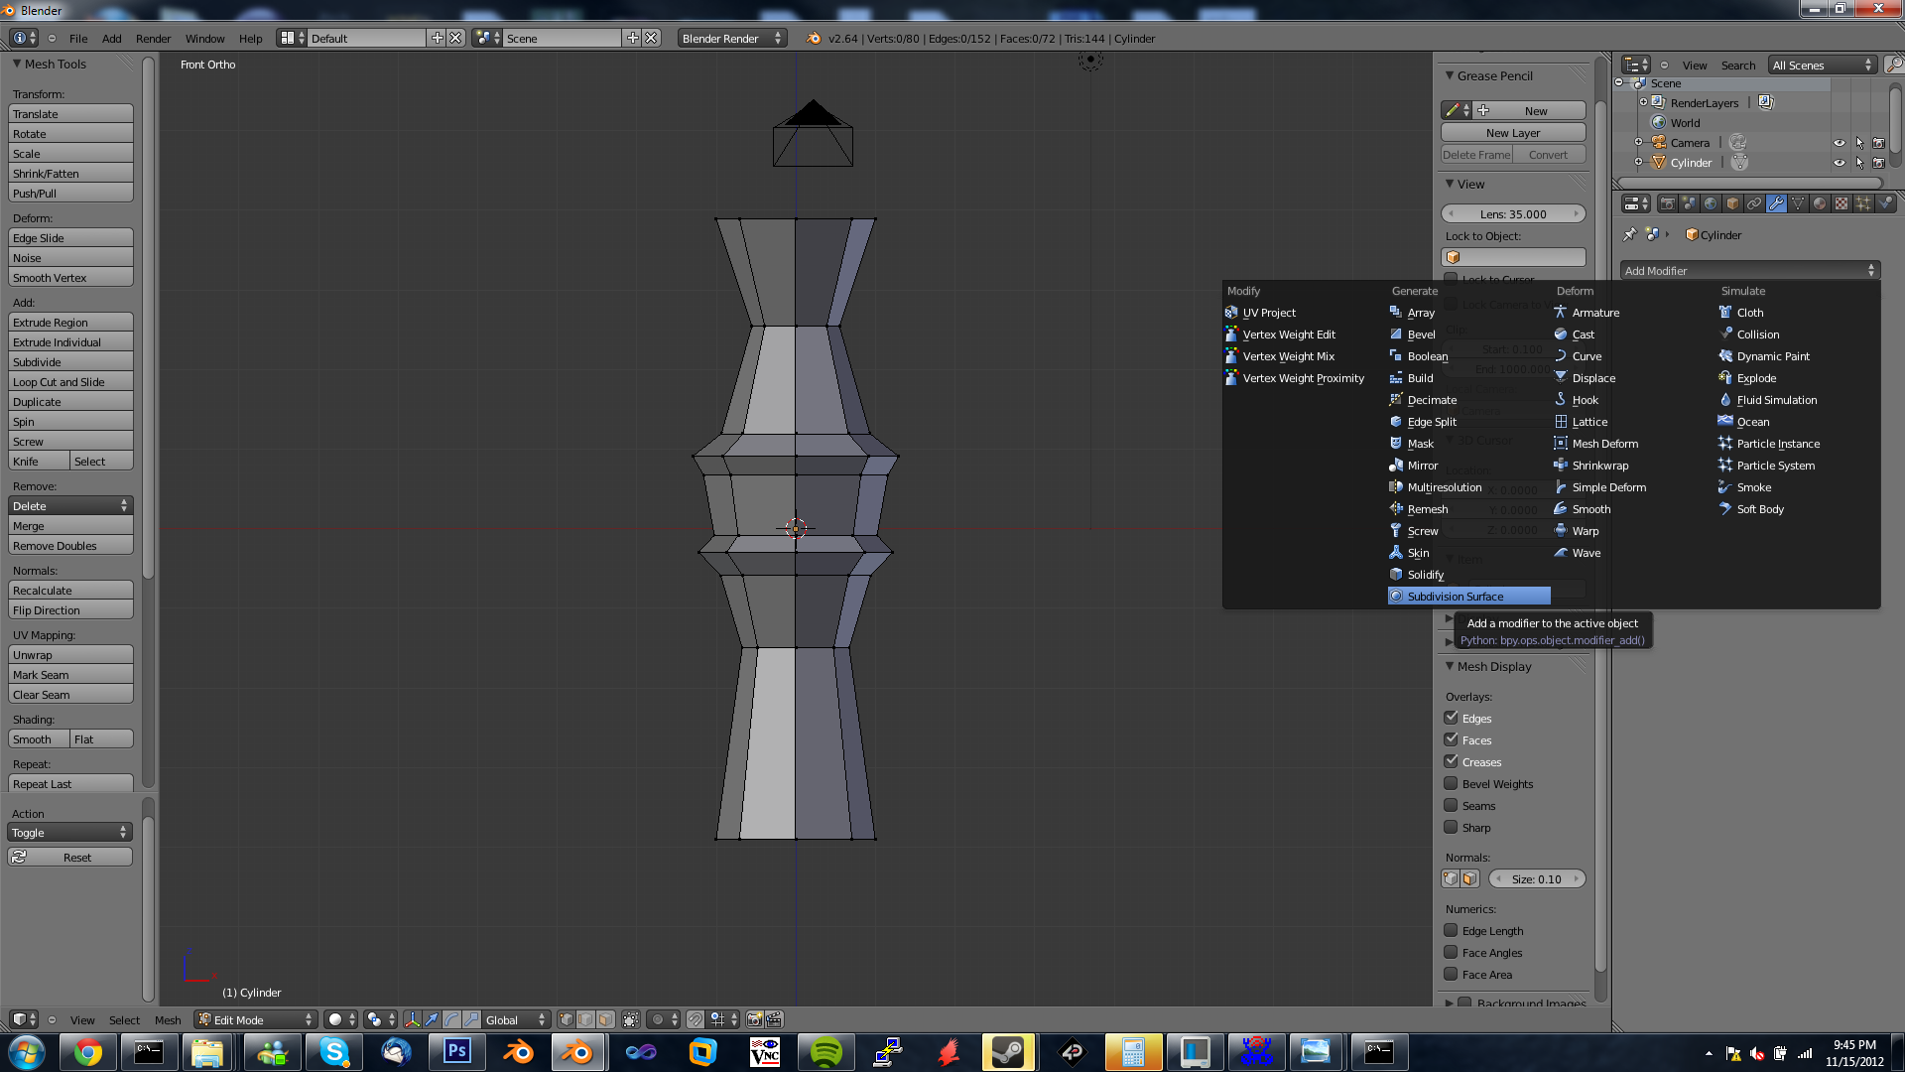Open the Texture properties tab
Image resolution: width=1905 pixels, height=1072 pixels.
(x=1841, y=203)
